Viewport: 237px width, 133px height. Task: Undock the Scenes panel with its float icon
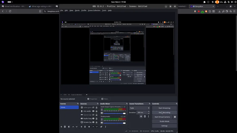click(78, 104)
